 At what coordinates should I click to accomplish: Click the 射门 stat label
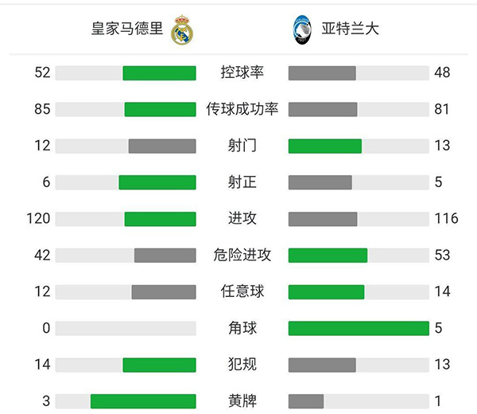(x=242, y=146)
